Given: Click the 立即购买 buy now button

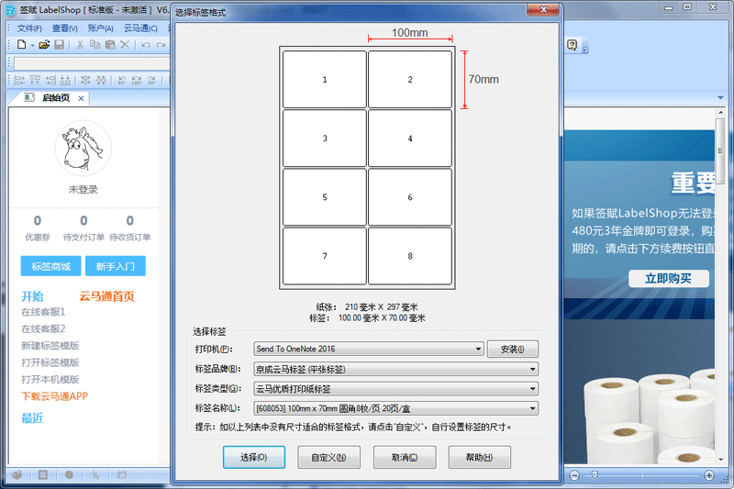Looking at the screenshot, I should click(669, 279).
